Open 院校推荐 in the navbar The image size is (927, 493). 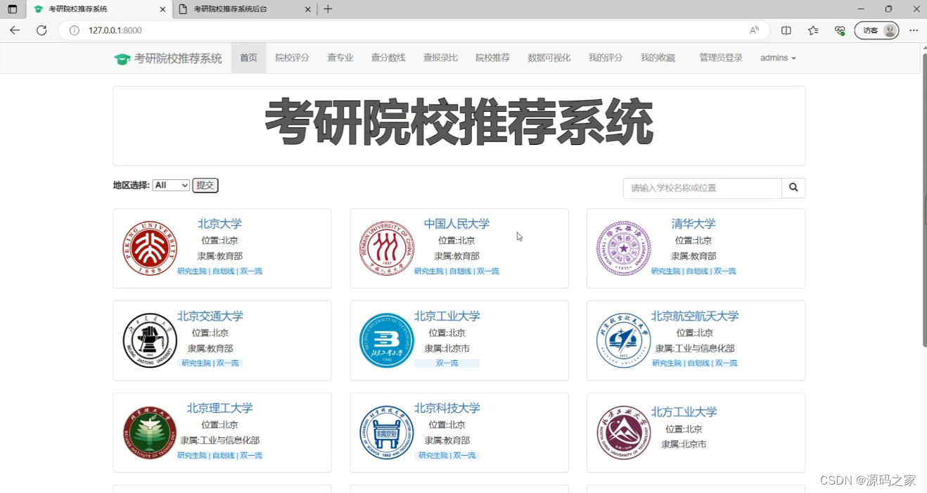pyautogui.click(x=492, y=58)
